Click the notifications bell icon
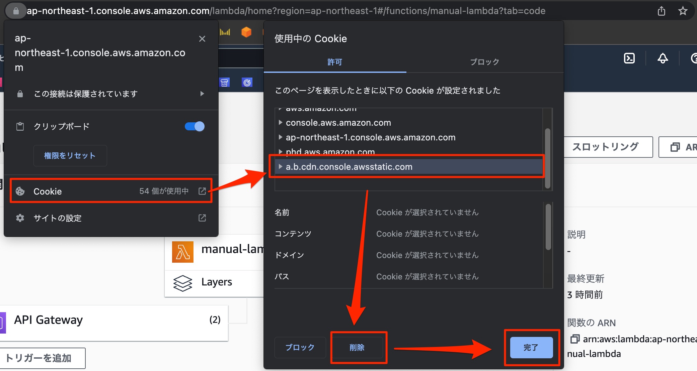The image size is (697, 371). pos(663,58)
